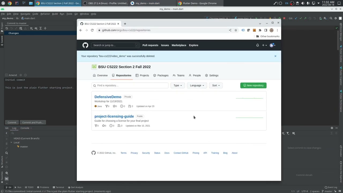The height and width of the screenshot is (193, 343).
Task: Click the Git commit checkmark icon in toolbar
Action: (301, 18)
